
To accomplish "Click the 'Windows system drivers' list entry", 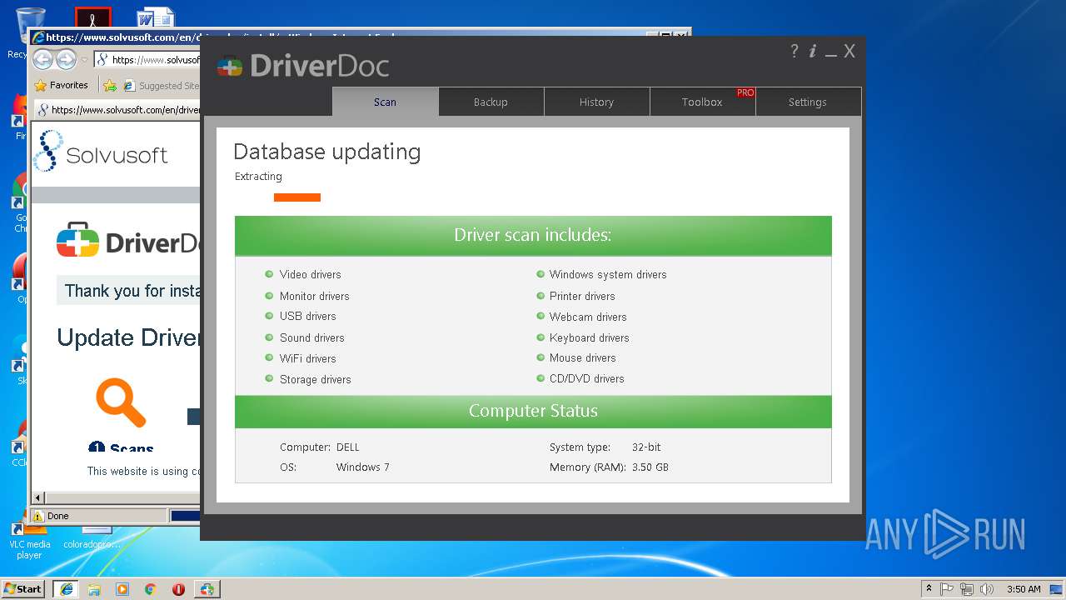I will pos(608,274).
